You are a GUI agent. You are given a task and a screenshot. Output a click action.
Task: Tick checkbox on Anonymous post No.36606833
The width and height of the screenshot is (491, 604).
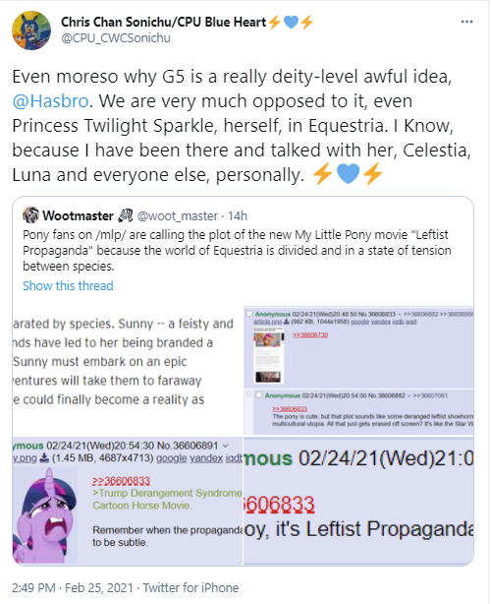(249, 314)
